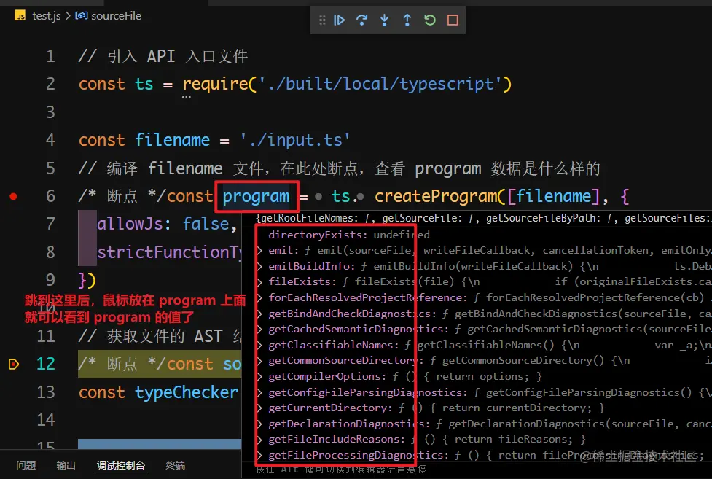Expand the fileExists property
The image size is (712, 479).
point(259,281)
